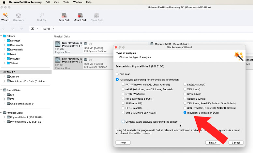Expand chevron after This PC breadcrumb
Screen dimensions: 253x153
[x=53, y=29]
